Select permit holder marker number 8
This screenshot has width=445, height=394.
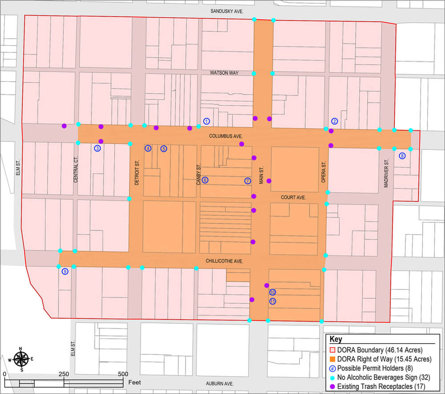click(402, 156)
